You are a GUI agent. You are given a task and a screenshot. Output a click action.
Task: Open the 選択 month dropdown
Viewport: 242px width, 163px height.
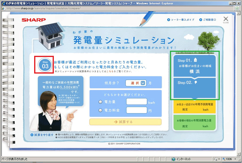point(136,83)
